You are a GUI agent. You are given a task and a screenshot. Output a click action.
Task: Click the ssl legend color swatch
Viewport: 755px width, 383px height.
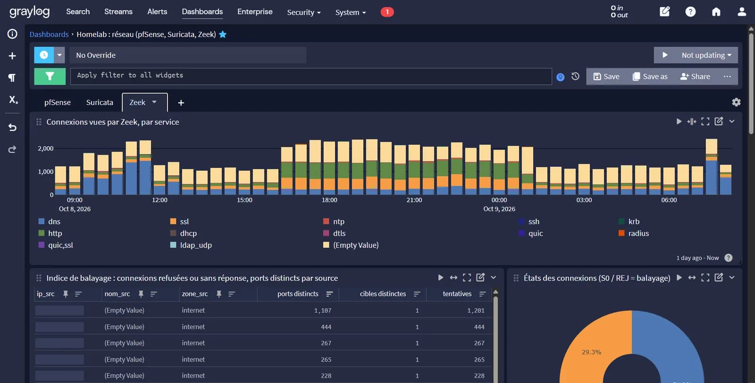coord(173,221)
